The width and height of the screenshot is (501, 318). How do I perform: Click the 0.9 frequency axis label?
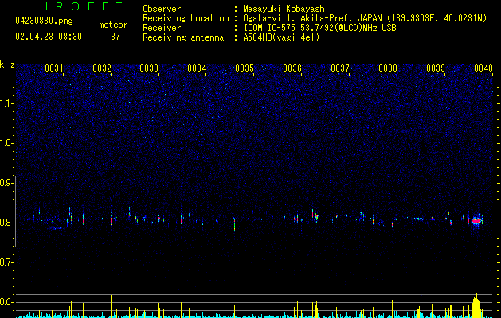(x=7, y=183)
